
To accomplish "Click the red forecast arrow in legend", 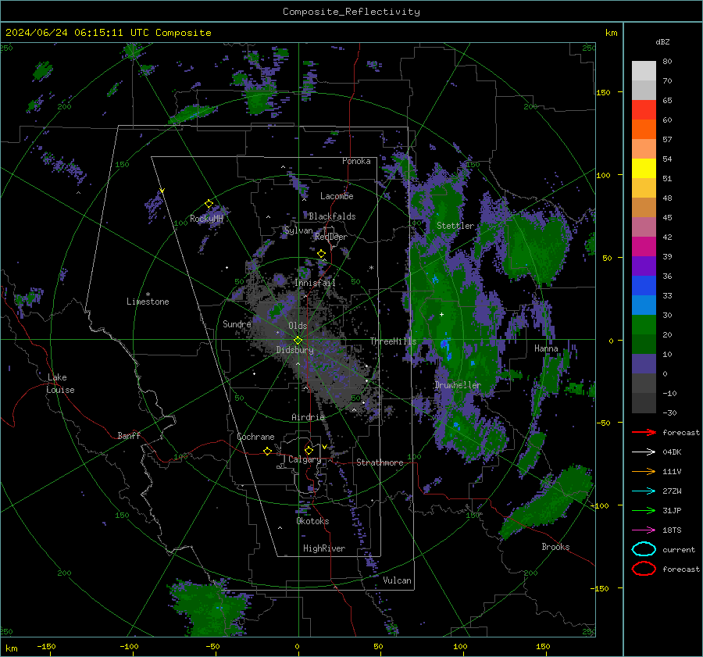I will click(x=644, y=432).
